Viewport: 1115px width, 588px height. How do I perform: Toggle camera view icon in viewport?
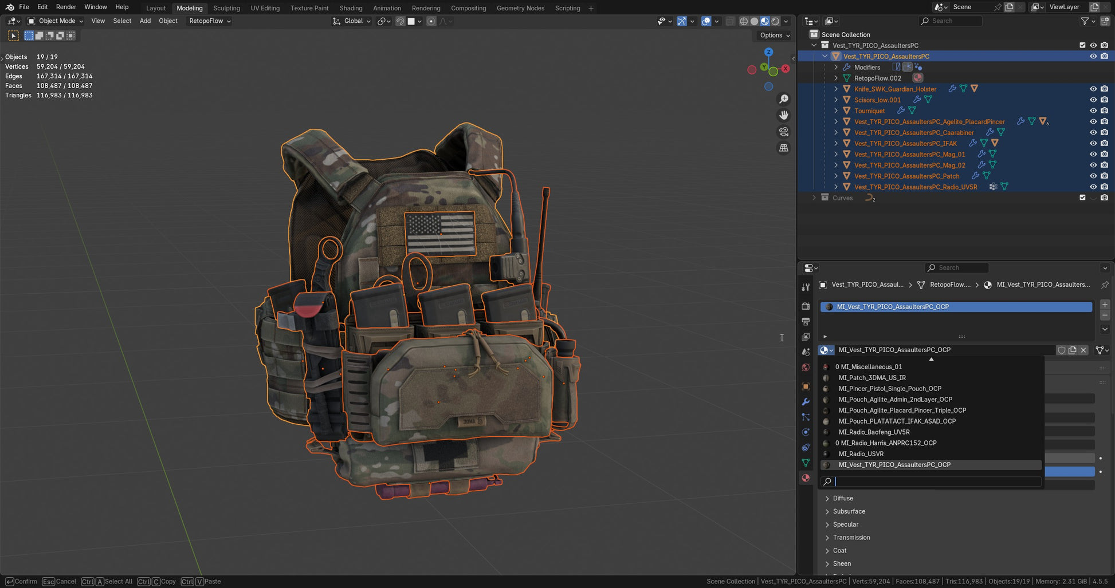tap(783, 132)
